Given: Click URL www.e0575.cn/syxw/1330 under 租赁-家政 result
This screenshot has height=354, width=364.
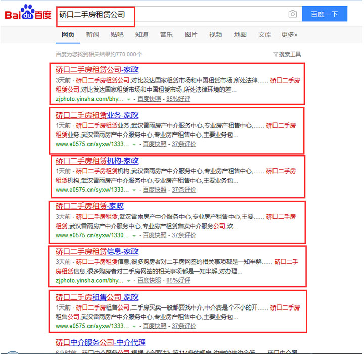Looking at the screenshot, I should 92,235.
